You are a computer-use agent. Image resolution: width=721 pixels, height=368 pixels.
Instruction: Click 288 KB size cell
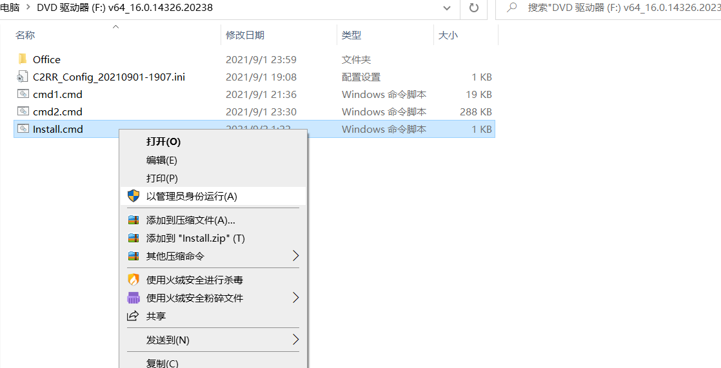click(x=476, y=111)
